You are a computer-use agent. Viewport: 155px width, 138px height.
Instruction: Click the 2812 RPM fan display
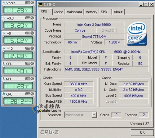[18, 101]
